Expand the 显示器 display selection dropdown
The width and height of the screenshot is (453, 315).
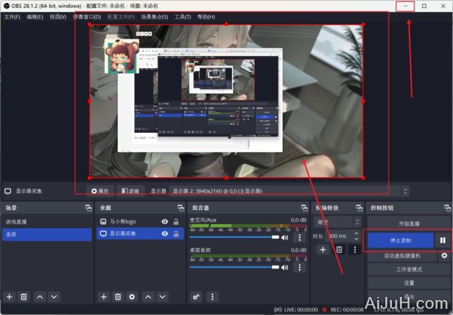405,191
